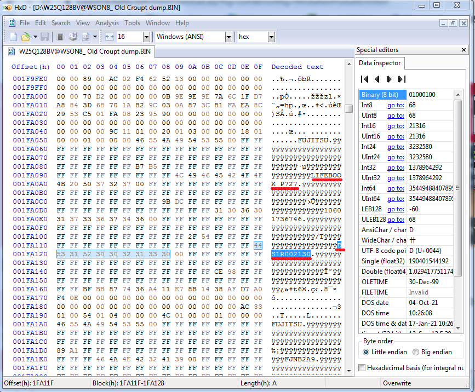
Task: Click the UInt64 go to link
Action: tap(396, 199)
